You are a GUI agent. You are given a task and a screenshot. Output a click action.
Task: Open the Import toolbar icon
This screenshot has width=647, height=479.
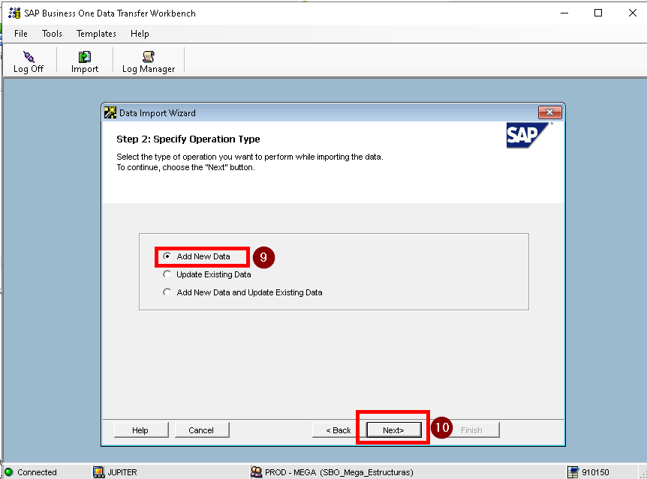(85, 56)
